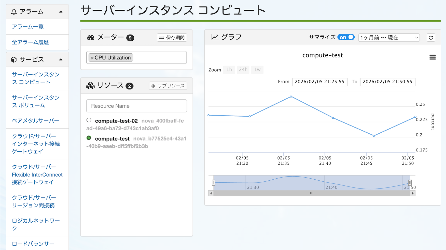Viewport: 446px width, 250px height.
Task: Open 全アラーム履歴 link
Action: coord(30,42)
